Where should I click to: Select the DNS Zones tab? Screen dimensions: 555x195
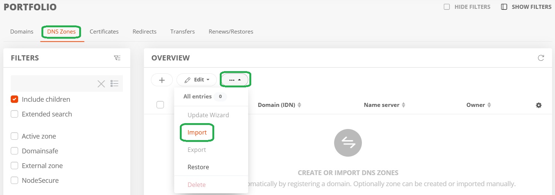coord(61,32)
